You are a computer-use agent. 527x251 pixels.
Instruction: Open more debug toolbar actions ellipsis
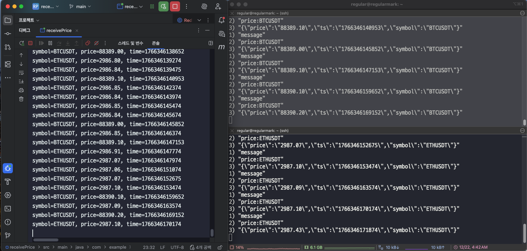pos(105,43)
